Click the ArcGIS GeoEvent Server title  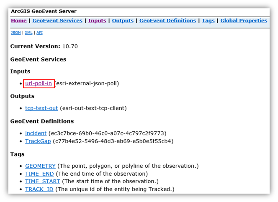44,11
